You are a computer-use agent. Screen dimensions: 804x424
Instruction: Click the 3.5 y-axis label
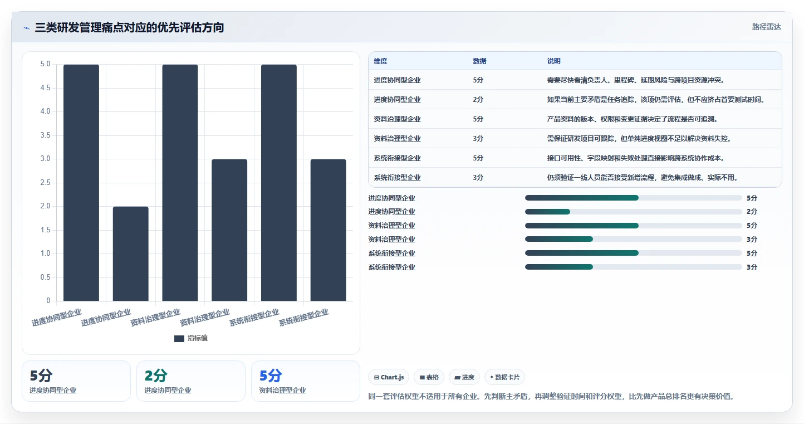click(x=45, y=135)
